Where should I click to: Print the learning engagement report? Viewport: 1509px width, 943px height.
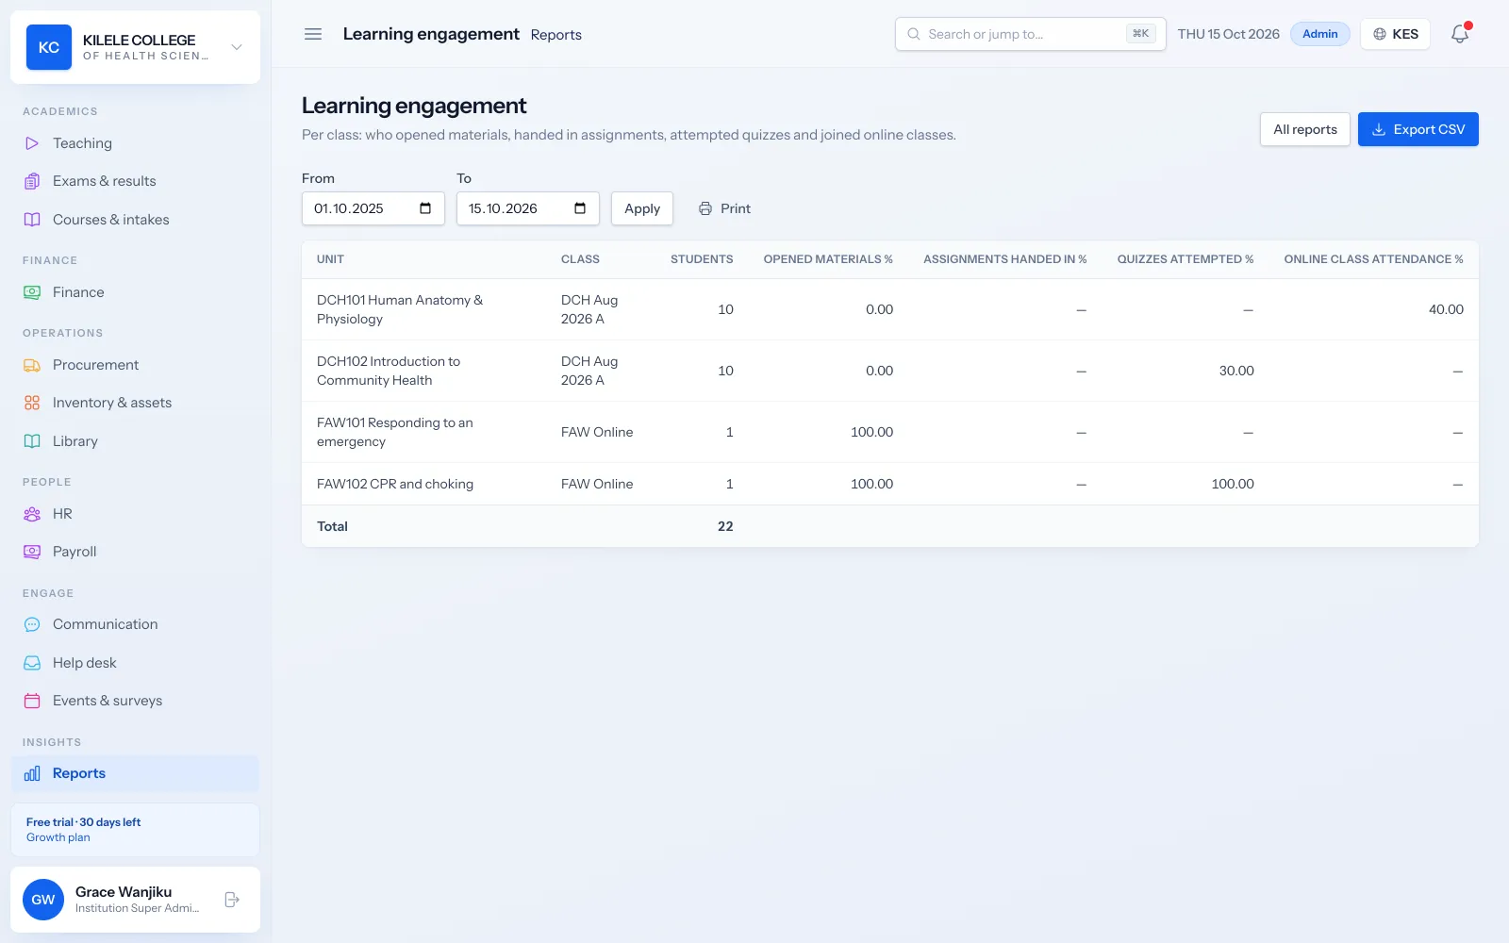724,208
